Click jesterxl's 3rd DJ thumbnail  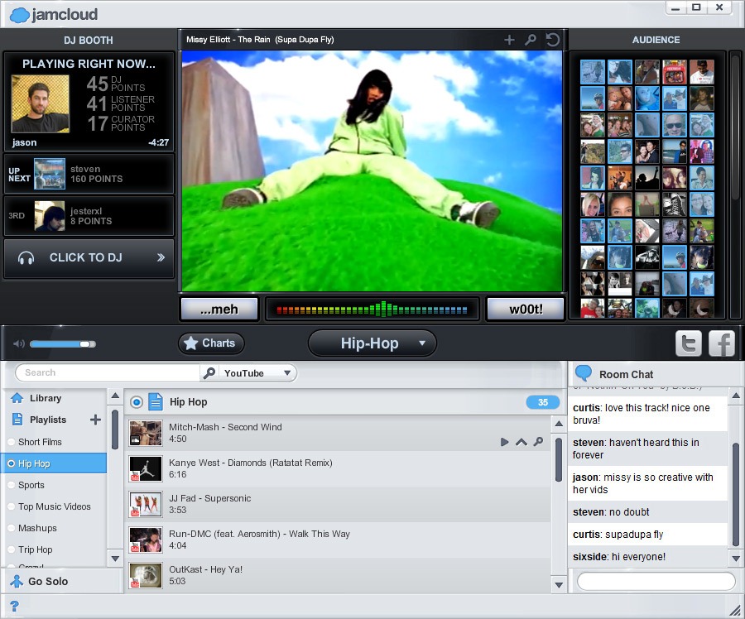tap(50, 216)
